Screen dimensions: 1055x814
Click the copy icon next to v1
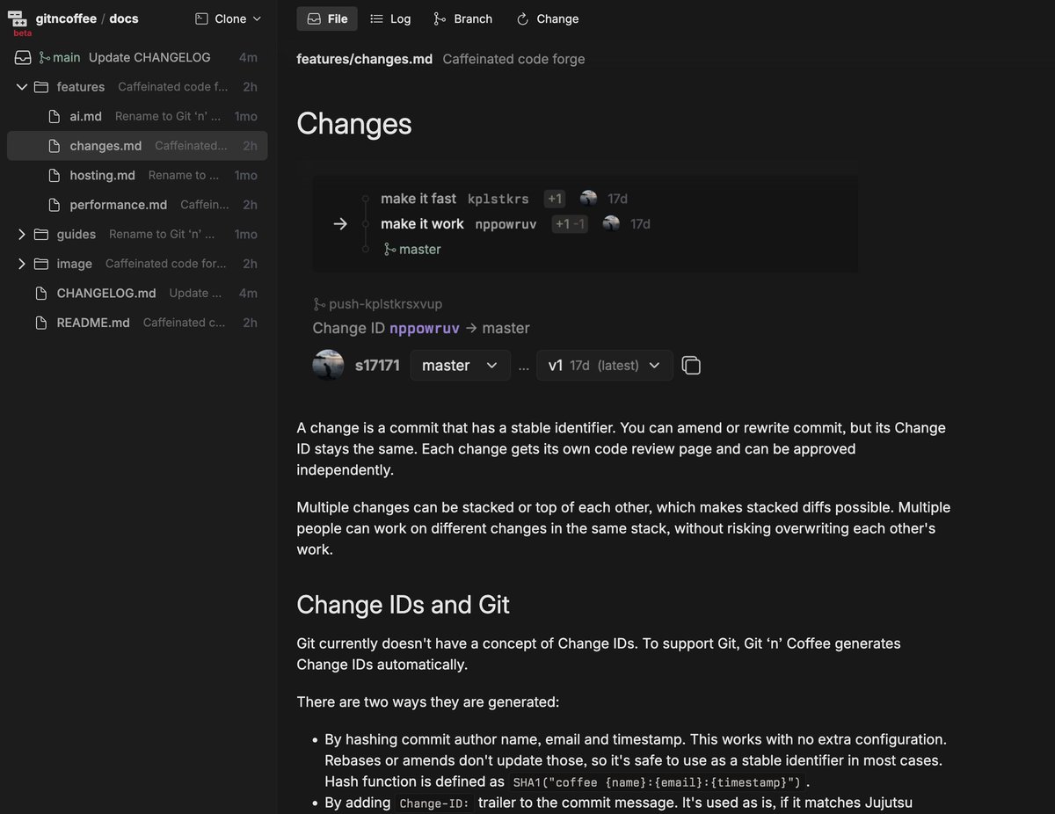[691, 366]
